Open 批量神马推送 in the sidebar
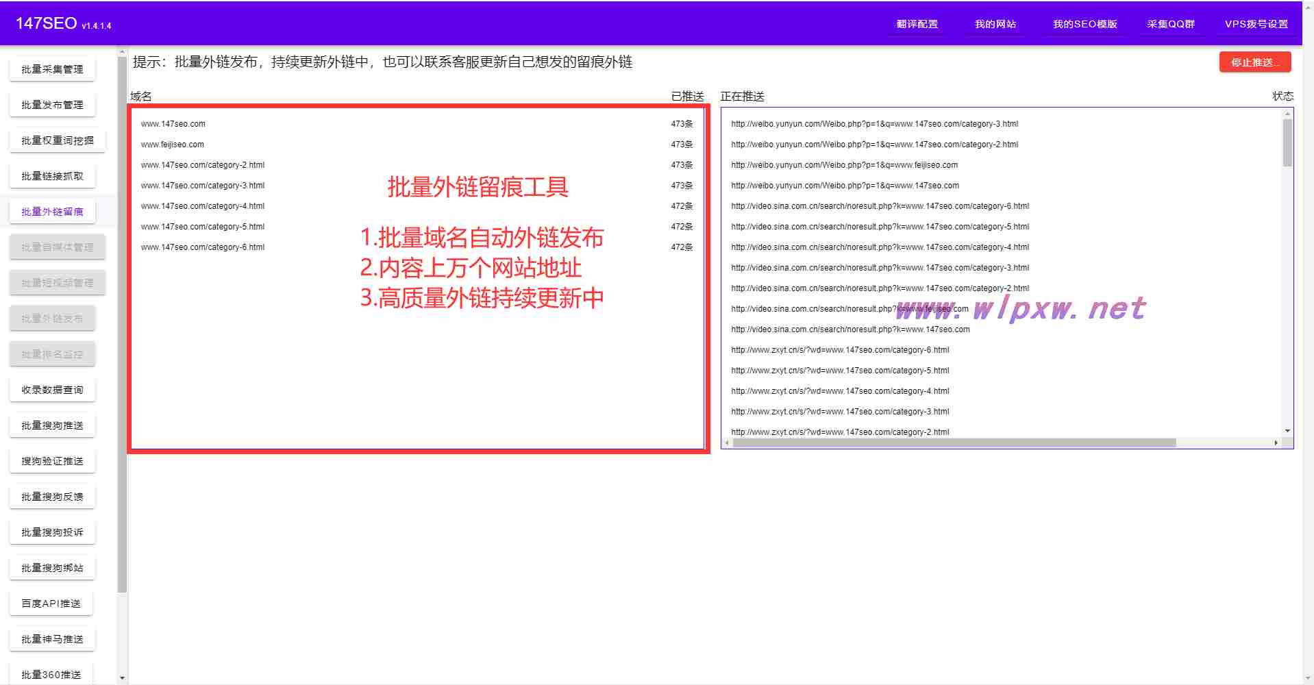 52,639
